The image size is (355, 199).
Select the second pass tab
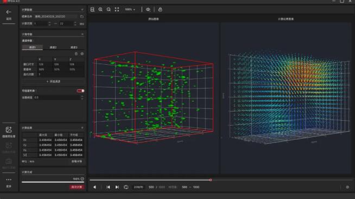[53, 47]
